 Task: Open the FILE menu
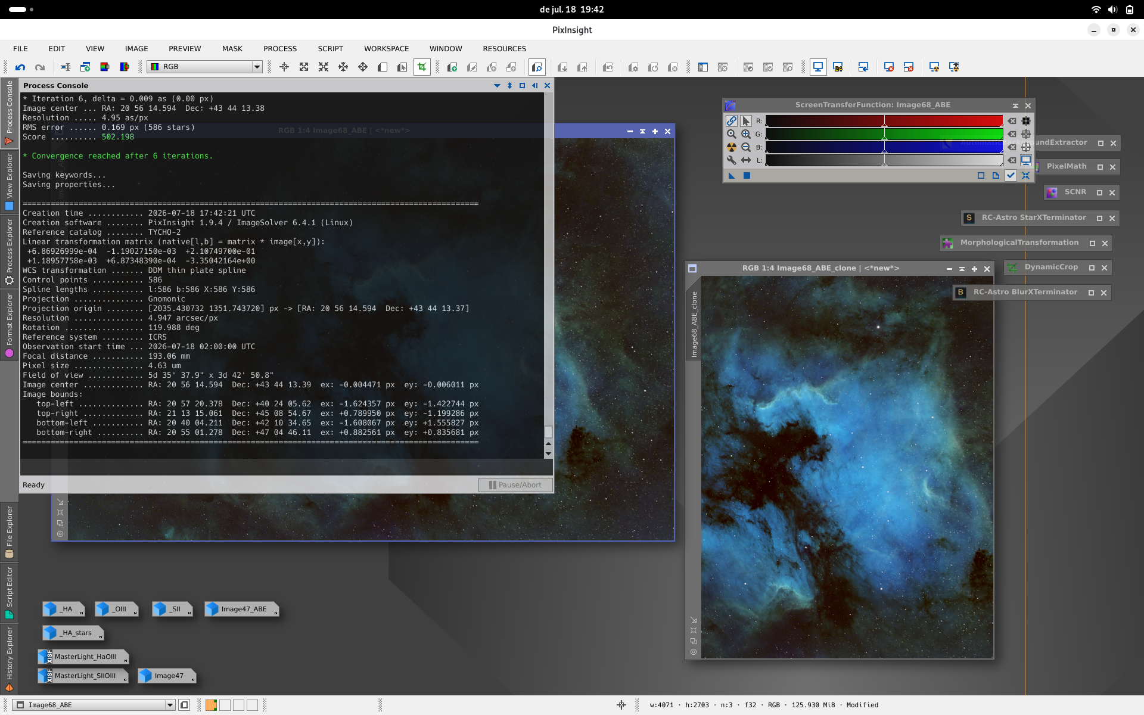point(20,49)
